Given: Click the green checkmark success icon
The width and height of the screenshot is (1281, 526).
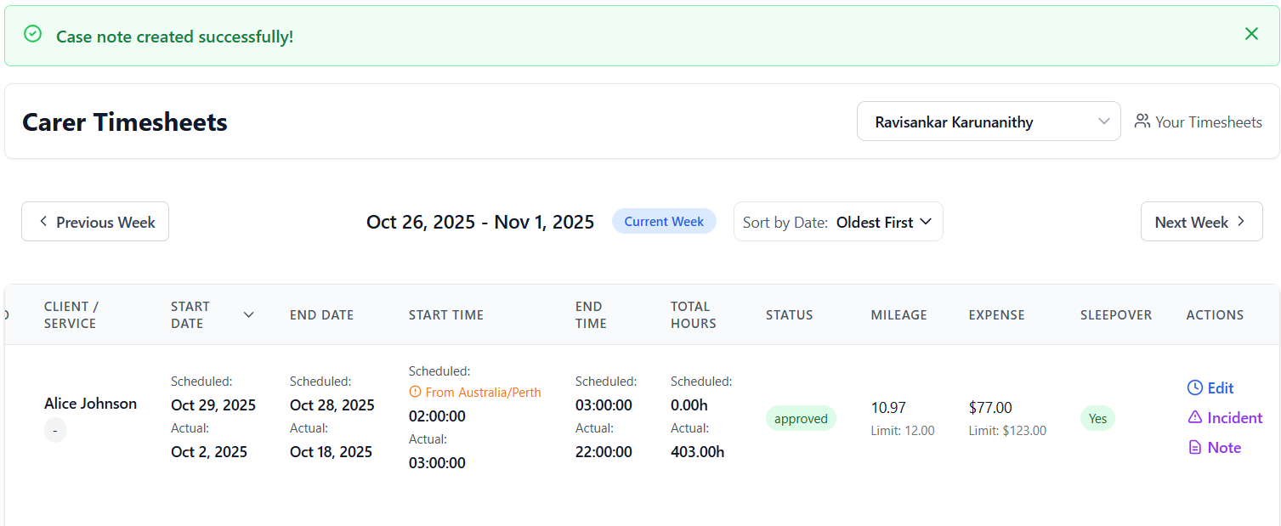Looking at the screenshot, I should 32,34.
